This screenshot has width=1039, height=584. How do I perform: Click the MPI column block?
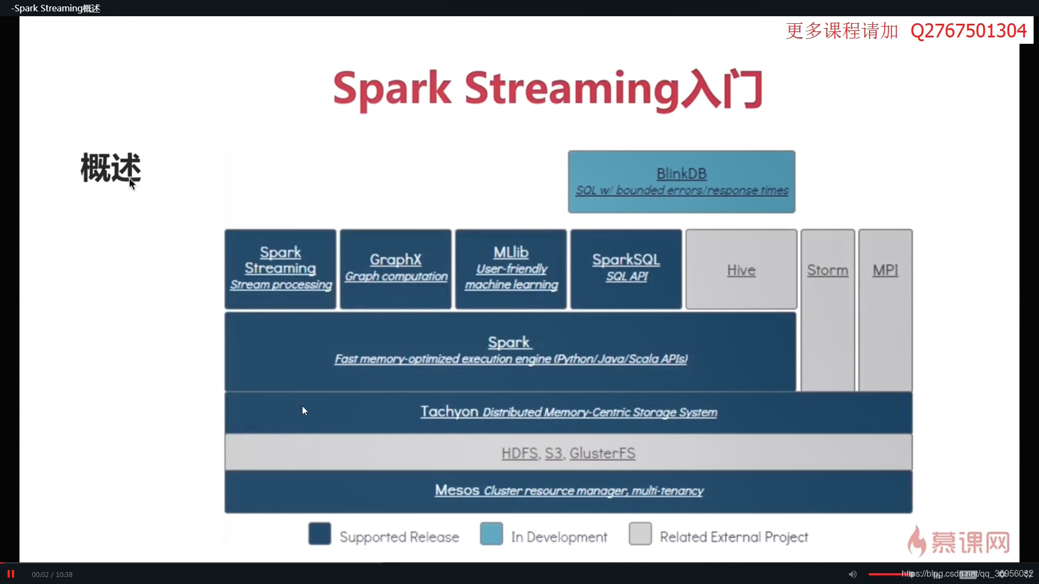pos(885,309)
